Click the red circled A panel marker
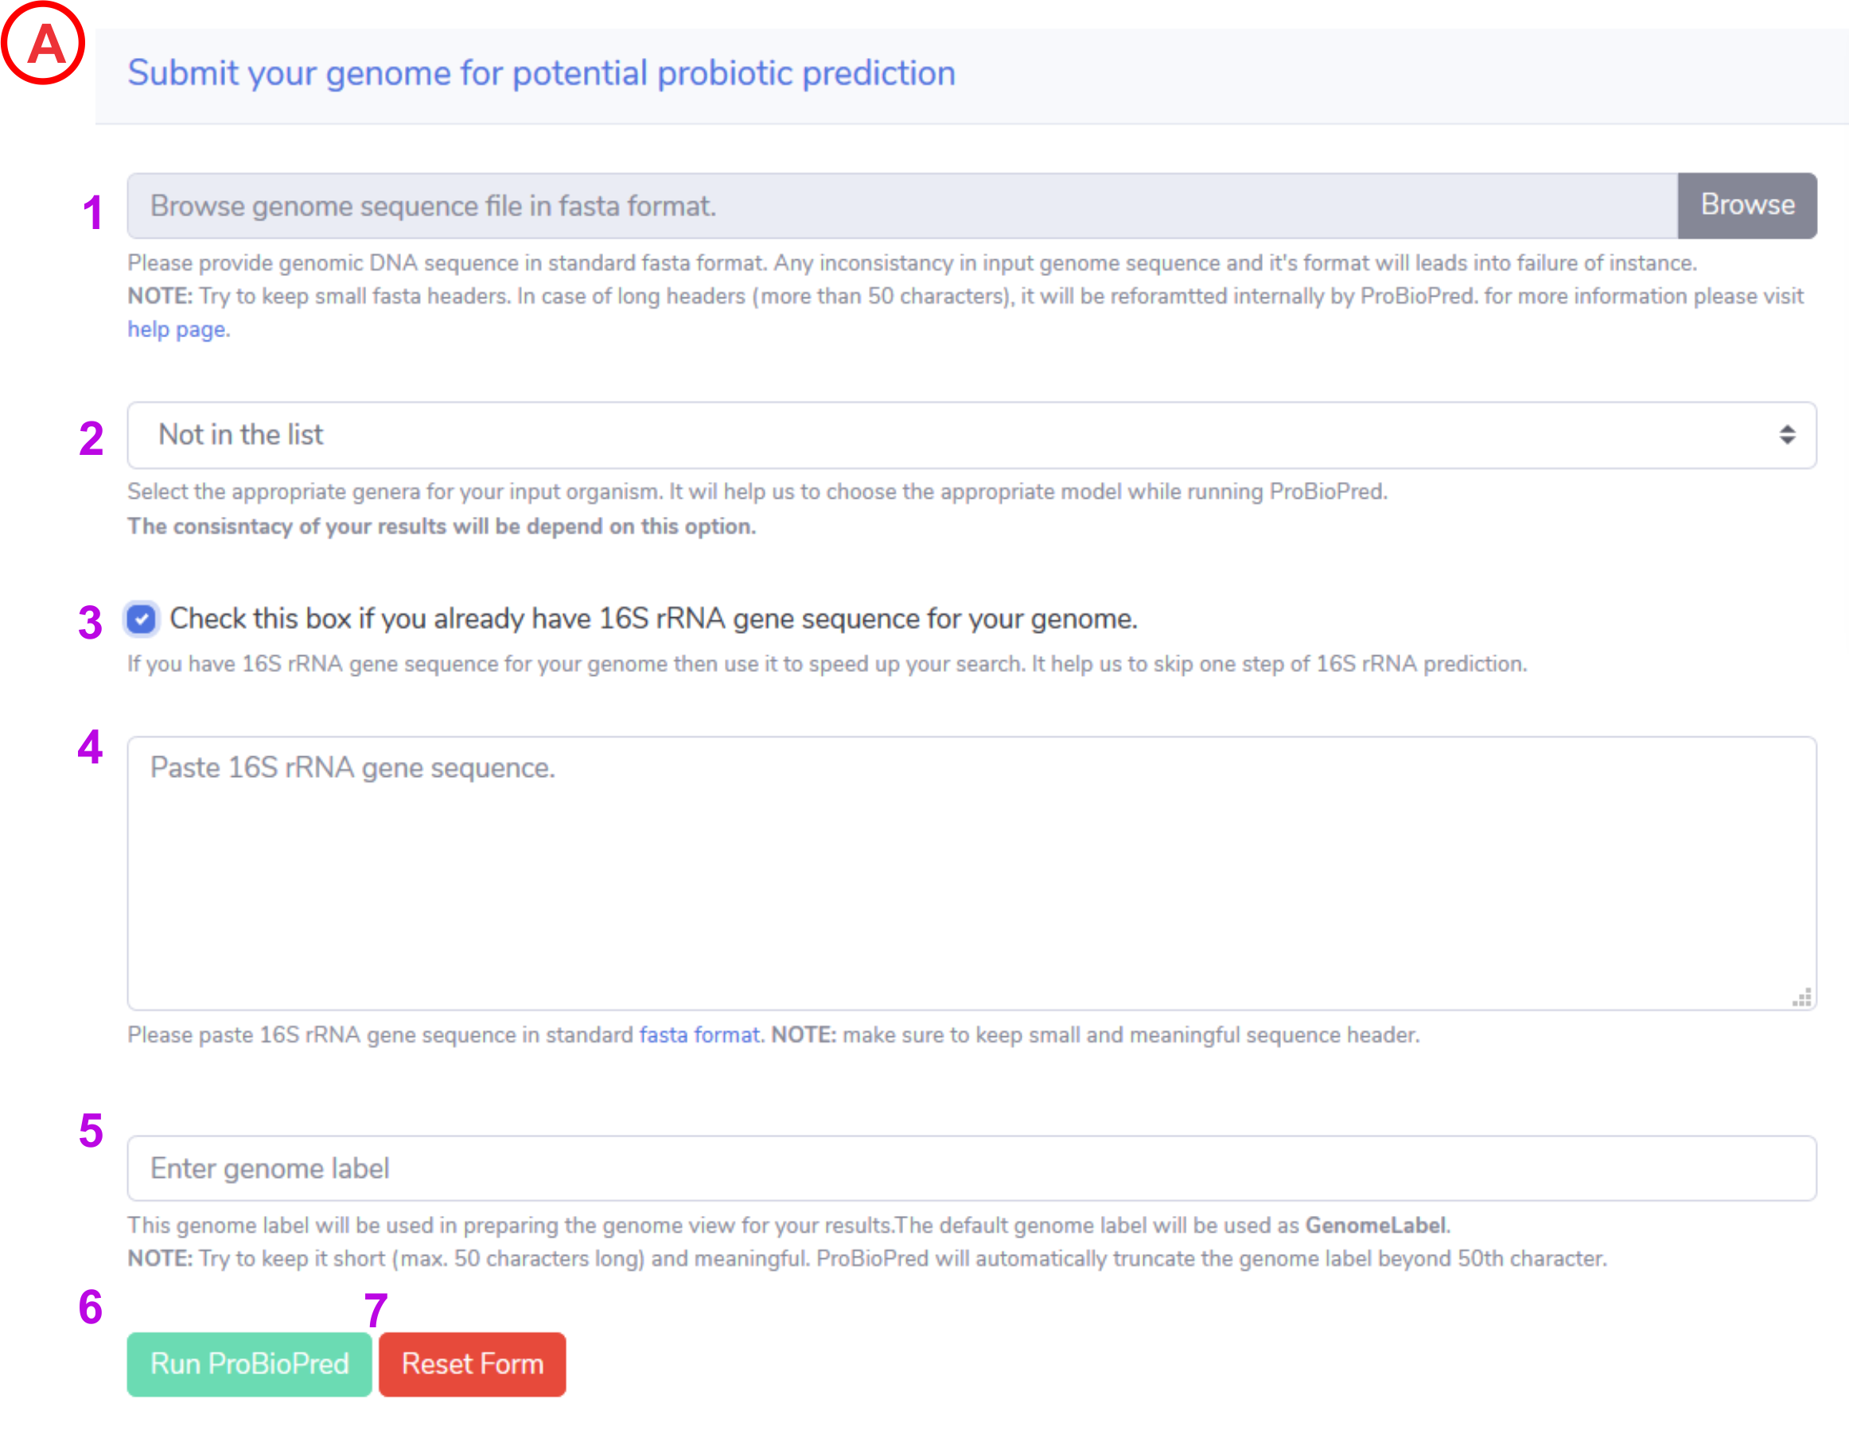This screenshot has height=1445, width=1849. pos(43,43)
